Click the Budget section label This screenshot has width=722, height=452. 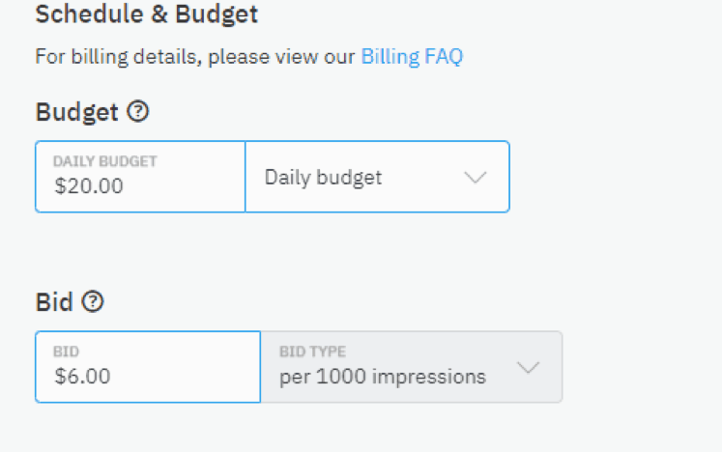(77, 112)
